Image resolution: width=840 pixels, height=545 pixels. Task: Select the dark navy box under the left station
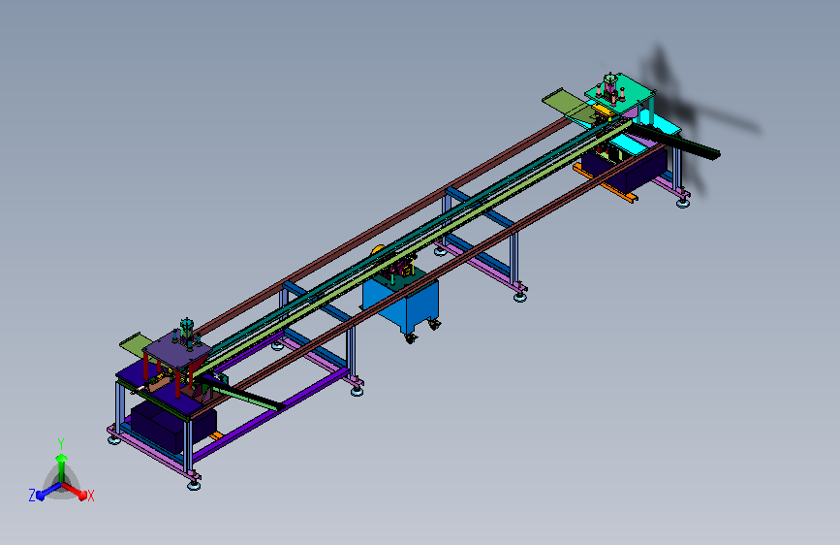click(171, 427)
